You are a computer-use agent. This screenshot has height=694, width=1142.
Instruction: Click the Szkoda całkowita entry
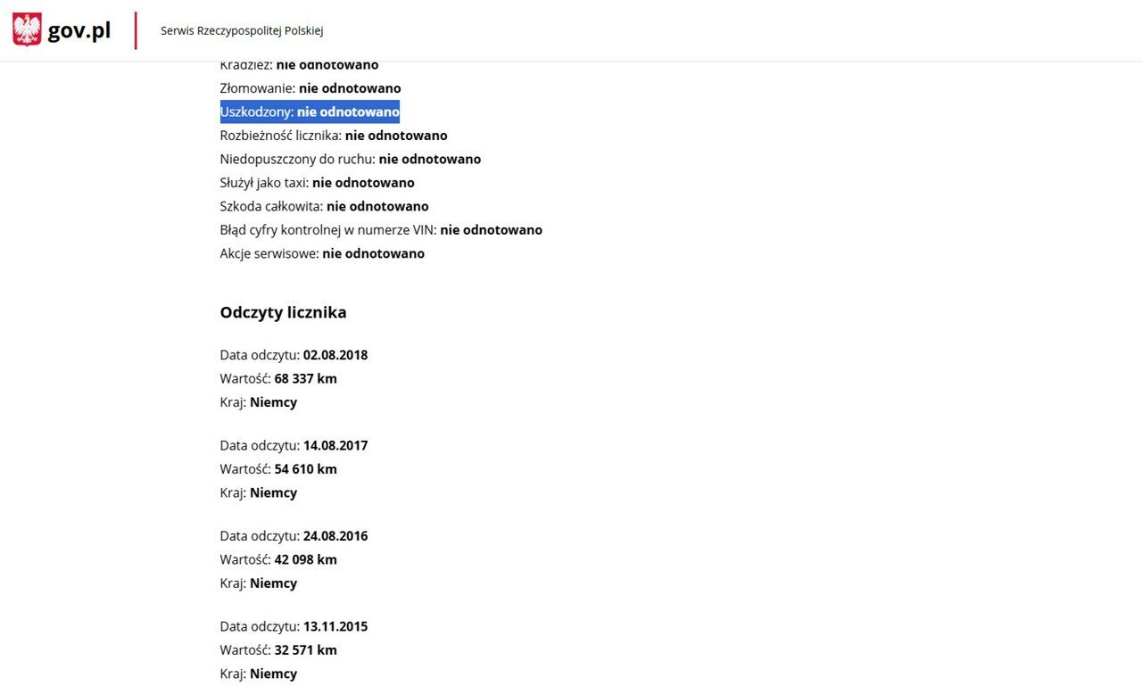click(x=324, y=206)
